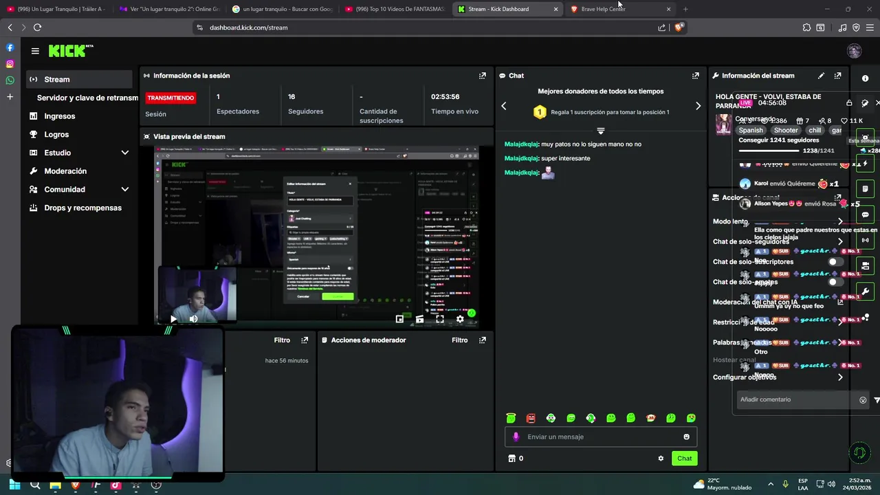Open Chat de solo-seguidores options arrow

tap(840, 242)
